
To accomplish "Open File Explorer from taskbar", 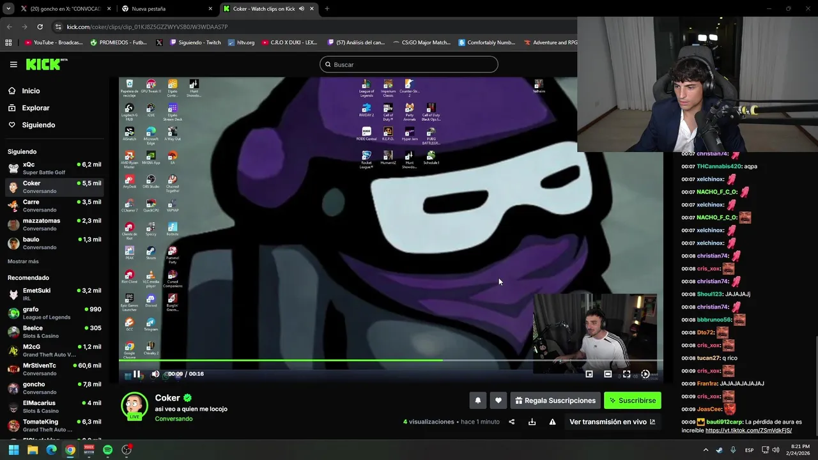I will (33, 450).
